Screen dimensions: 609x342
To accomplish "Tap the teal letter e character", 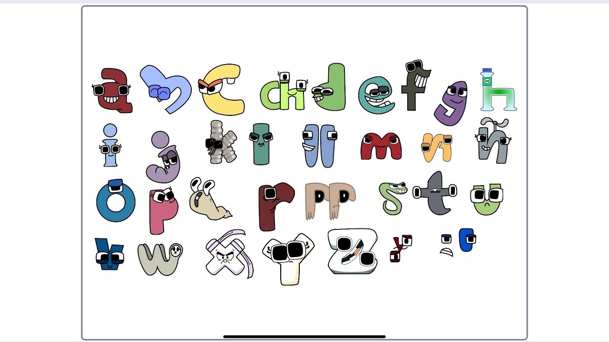I will pos(376,95).
